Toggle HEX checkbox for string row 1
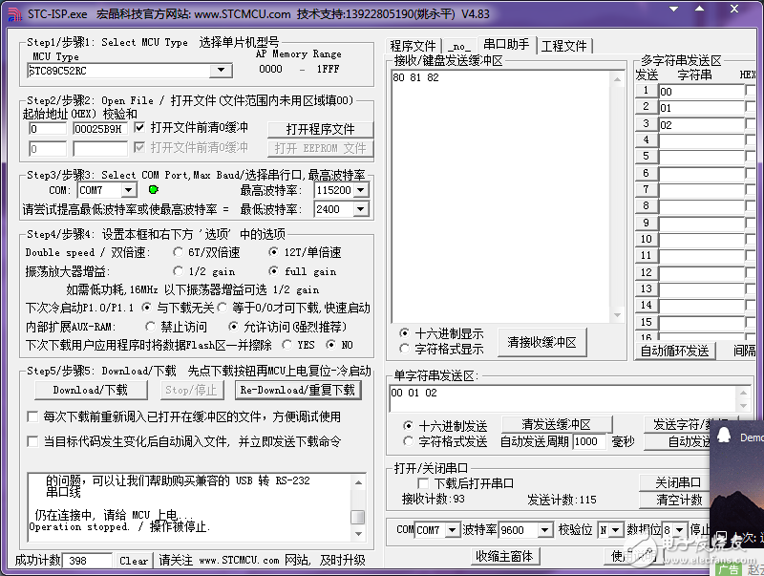764x576 pixels. point(750,91)
